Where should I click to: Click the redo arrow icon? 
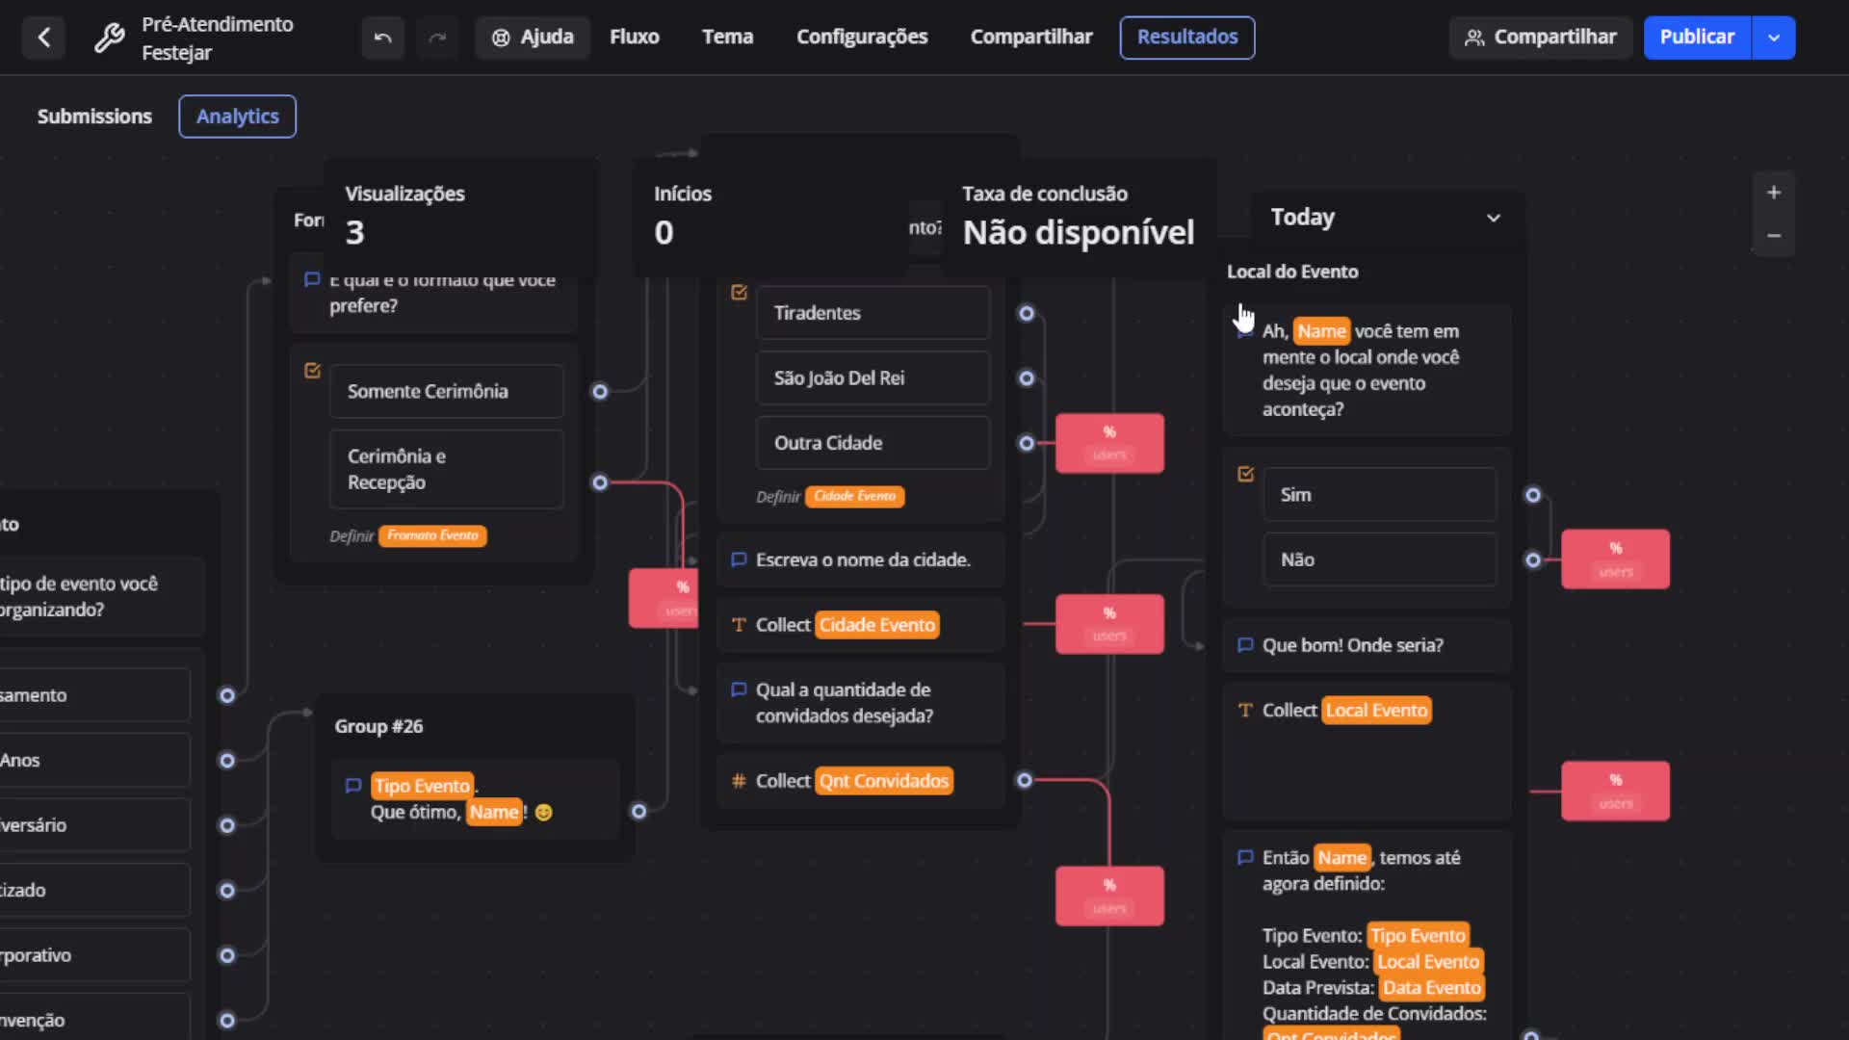point(437,38)
